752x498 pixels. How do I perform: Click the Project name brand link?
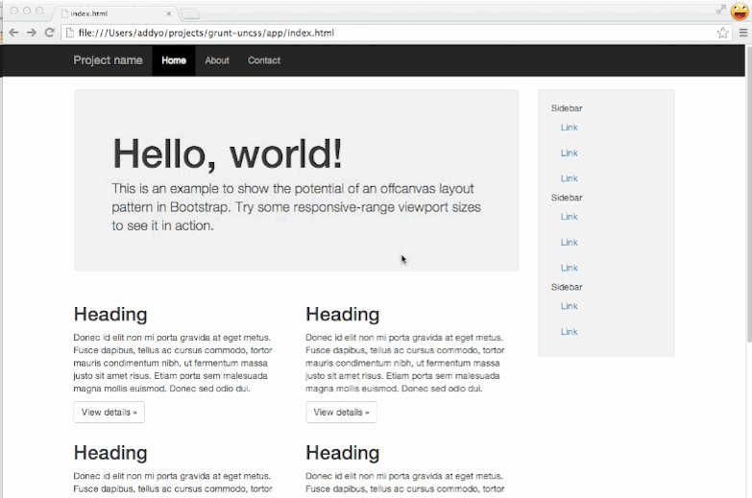[x=108, y=60]
